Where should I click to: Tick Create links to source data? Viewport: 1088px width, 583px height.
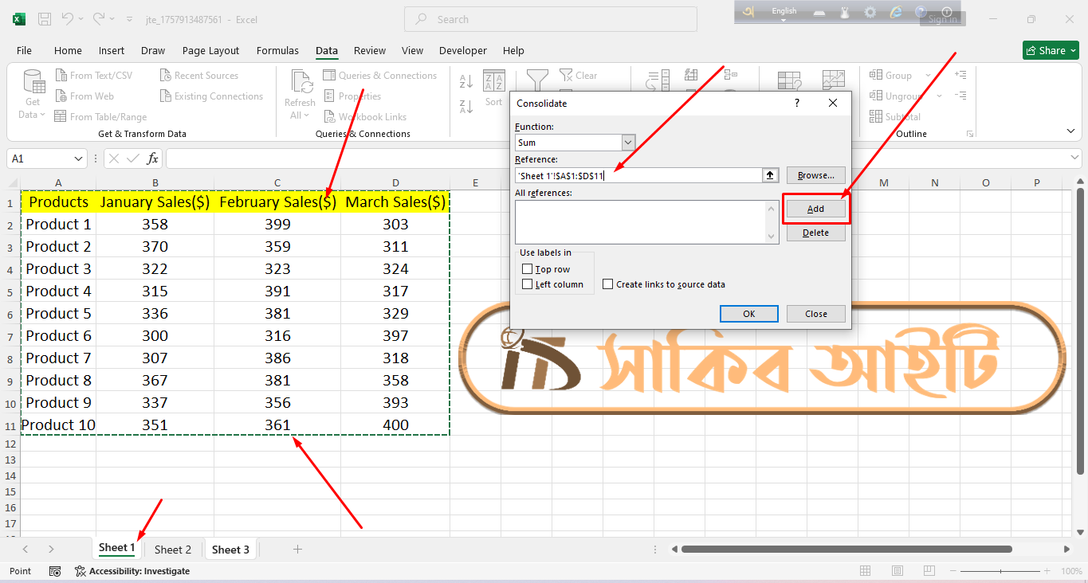608,284
